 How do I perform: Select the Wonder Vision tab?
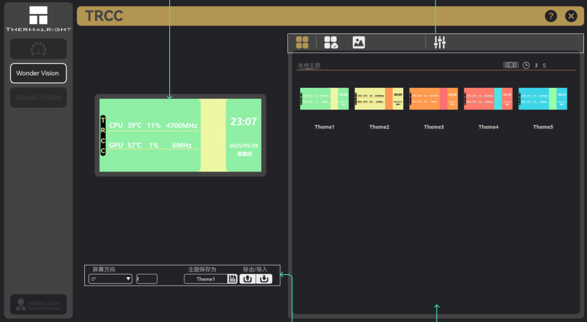(38, 73)
